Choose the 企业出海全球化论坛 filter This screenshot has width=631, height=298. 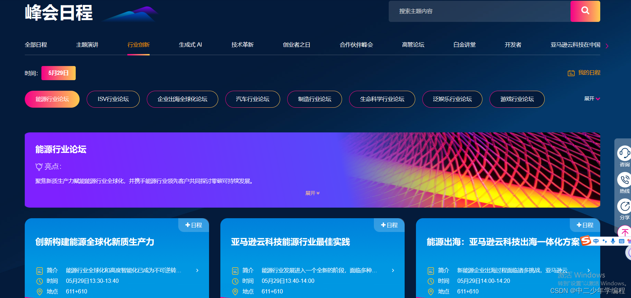point(183,99)
